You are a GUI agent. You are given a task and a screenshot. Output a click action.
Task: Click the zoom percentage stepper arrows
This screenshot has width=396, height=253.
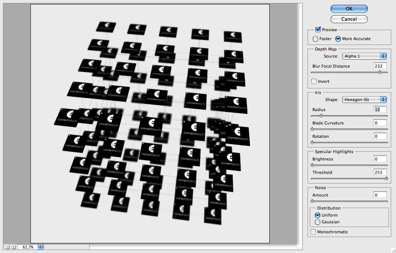(40, 246)
